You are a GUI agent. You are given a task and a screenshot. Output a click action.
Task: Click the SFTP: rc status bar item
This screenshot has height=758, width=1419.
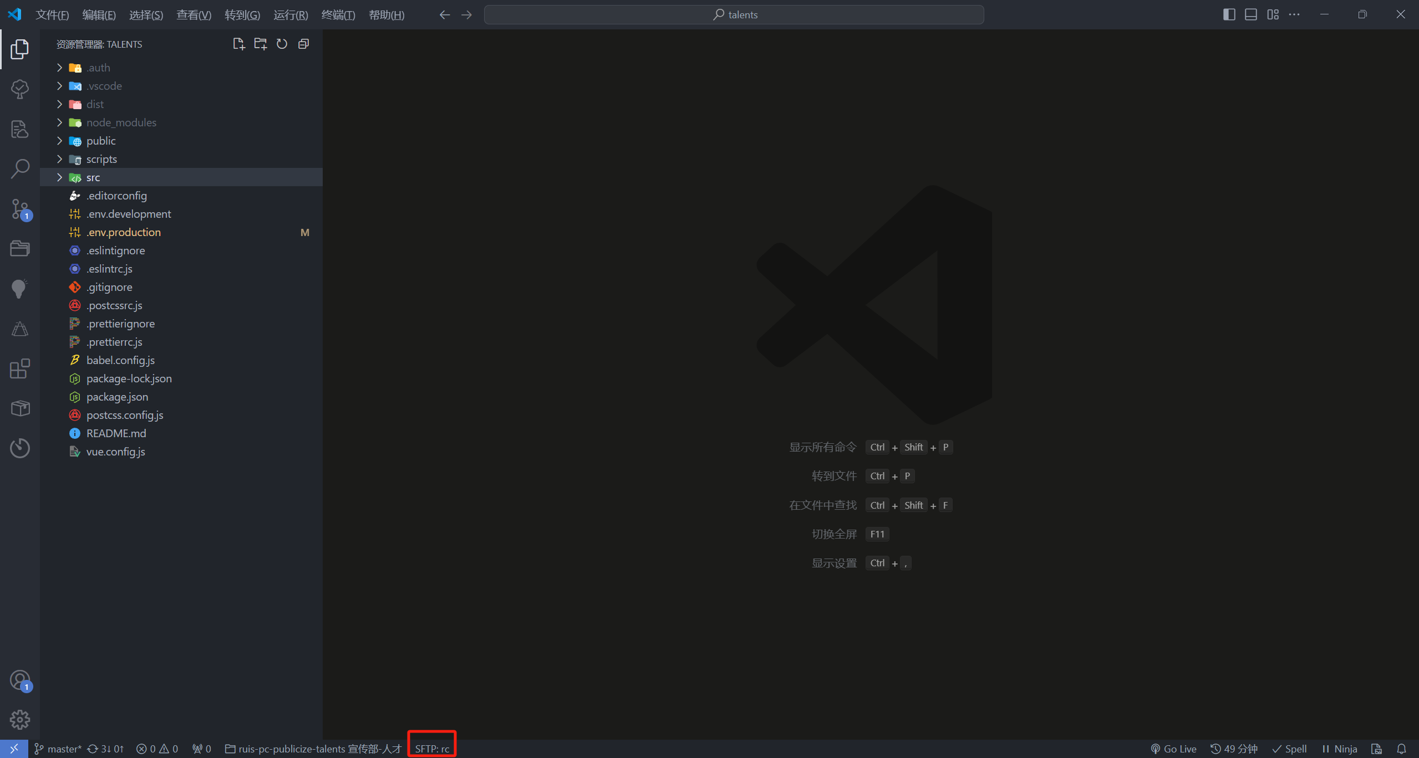pos(432,749)
